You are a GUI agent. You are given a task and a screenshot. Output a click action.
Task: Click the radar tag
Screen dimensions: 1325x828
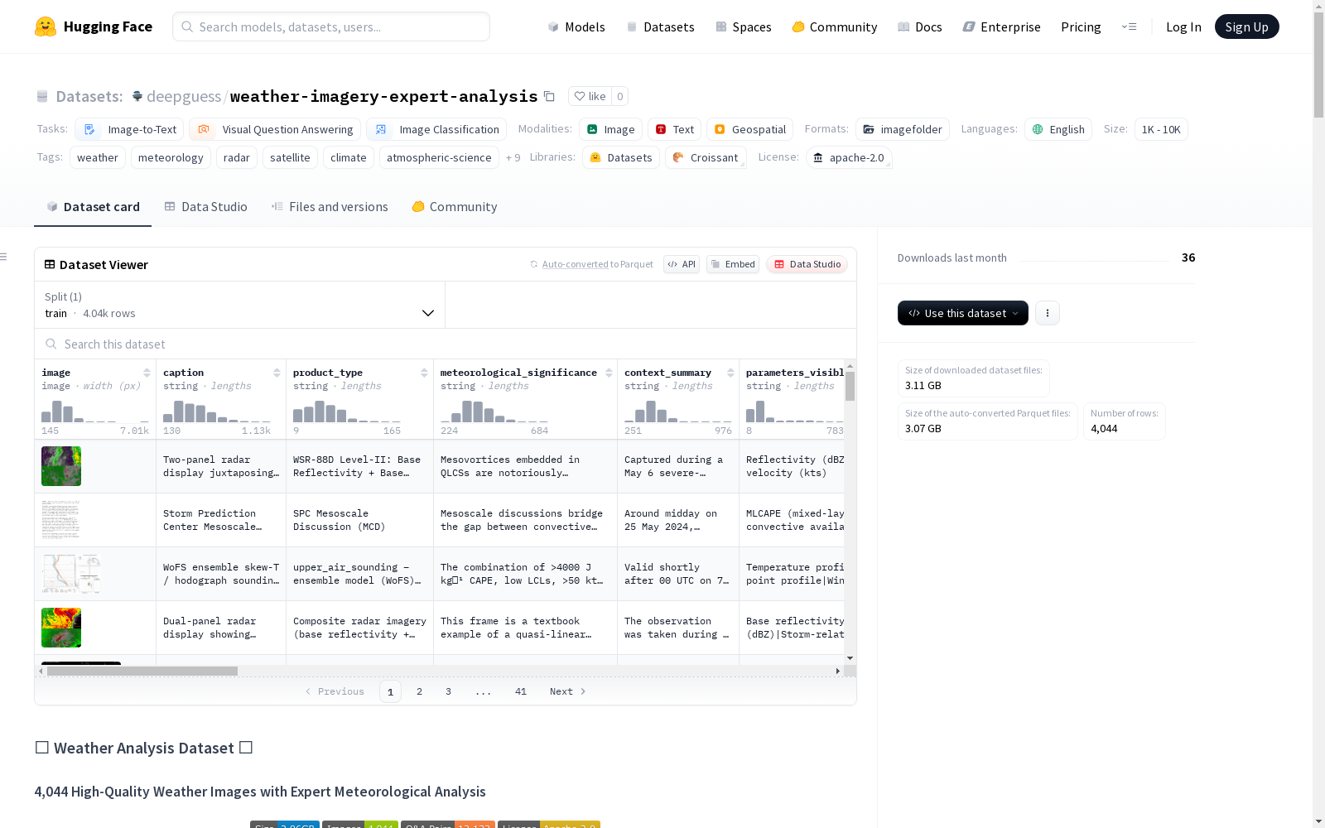(x=237, y=157)
